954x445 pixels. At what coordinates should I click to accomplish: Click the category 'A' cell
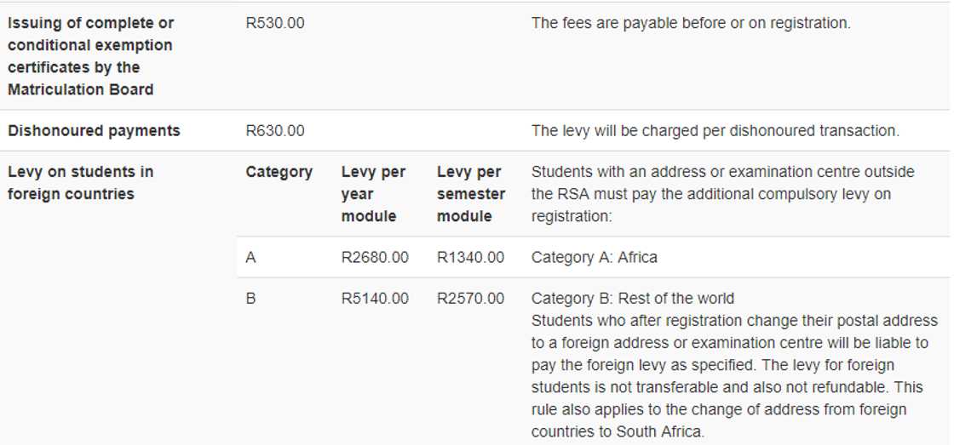click(x=250, y=257)
